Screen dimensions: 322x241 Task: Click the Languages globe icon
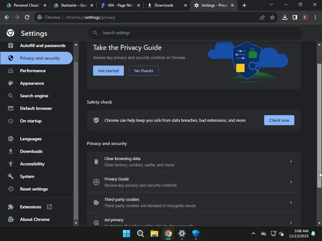point(11,139)
